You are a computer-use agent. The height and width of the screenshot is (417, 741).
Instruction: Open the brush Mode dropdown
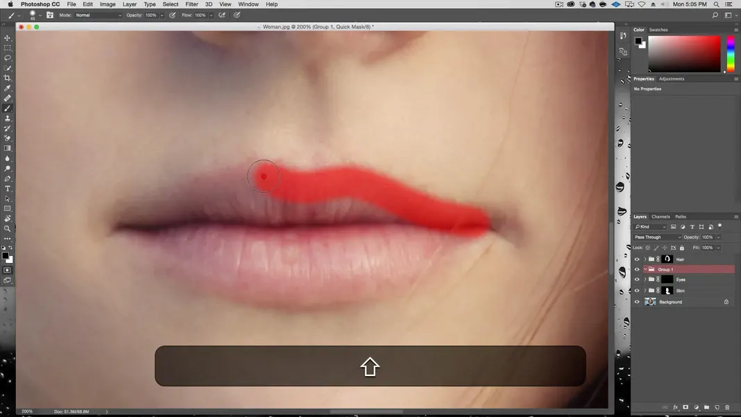pos(99,15)
